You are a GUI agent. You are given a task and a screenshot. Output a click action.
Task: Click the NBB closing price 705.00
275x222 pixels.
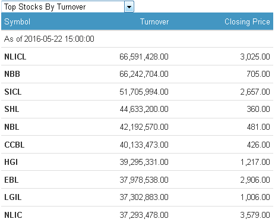258,74
